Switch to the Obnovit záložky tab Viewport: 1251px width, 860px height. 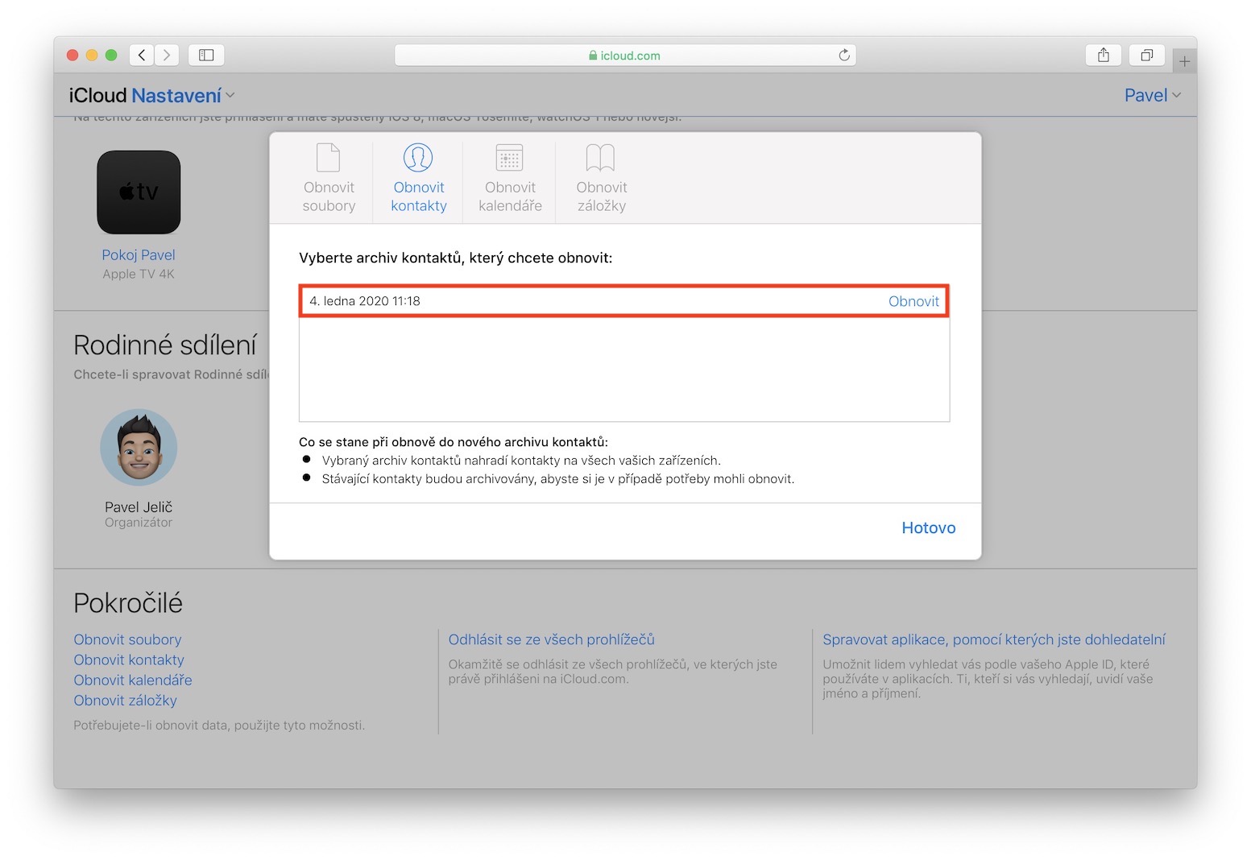click(x=602, y=178)
